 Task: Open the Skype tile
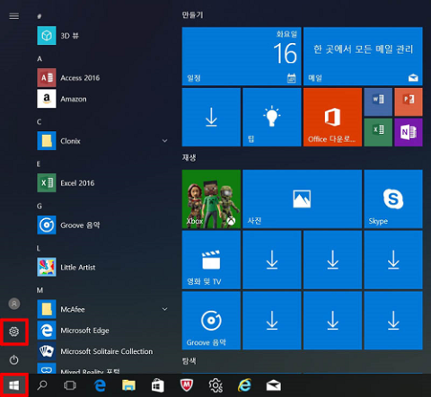pyautogui.click(x=393, y=198)
